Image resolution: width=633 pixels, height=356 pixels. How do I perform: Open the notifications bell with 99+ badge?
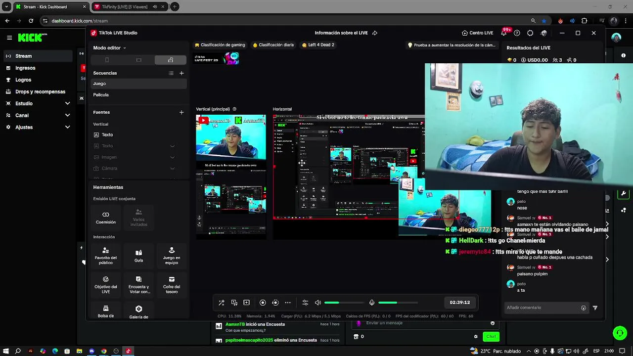(504, 33)
